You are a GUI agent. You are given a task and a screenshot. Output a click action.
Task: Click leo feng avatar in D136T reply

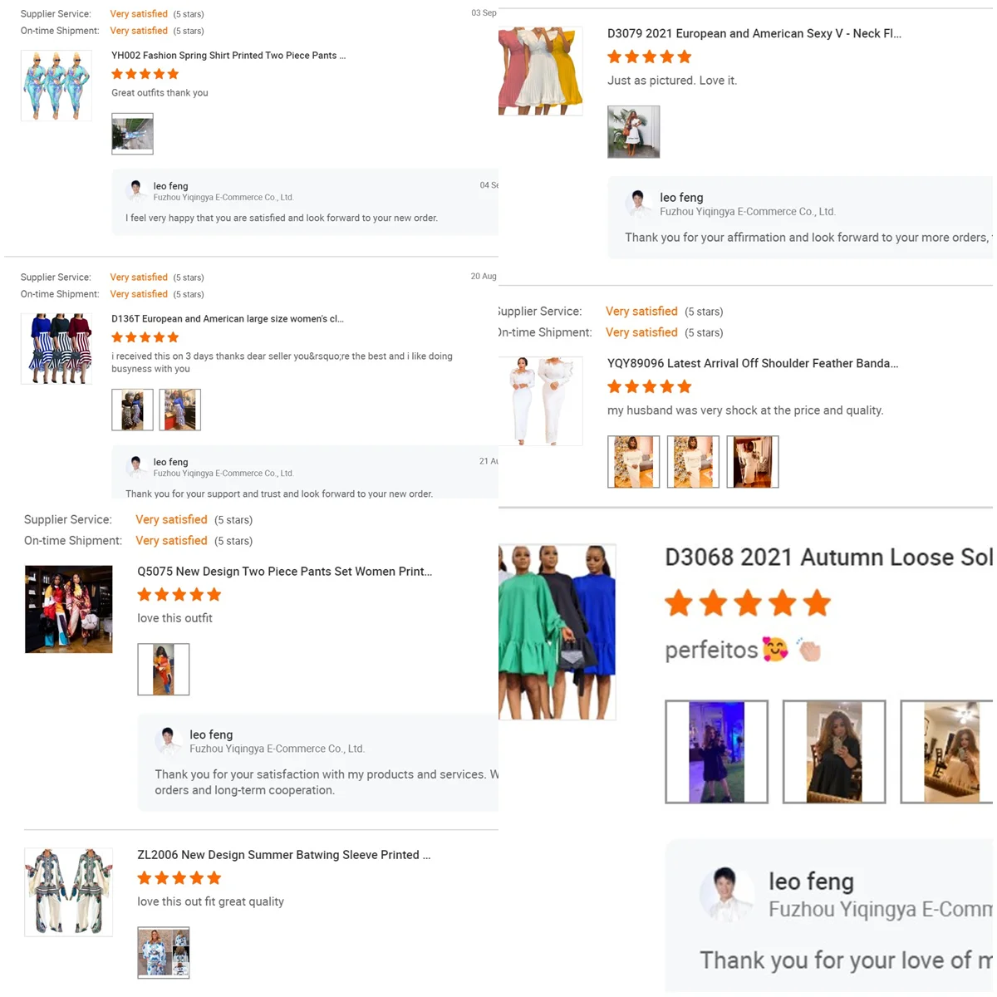pyautogui.click(x=136, y=467)
